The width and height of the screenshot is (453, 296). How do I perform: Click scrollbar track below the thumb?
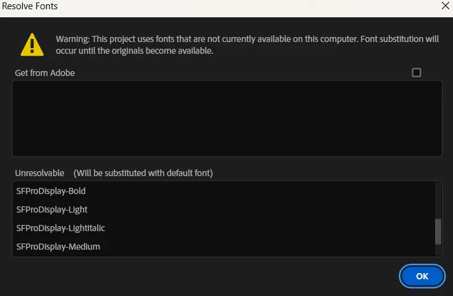tap(438, 251)
